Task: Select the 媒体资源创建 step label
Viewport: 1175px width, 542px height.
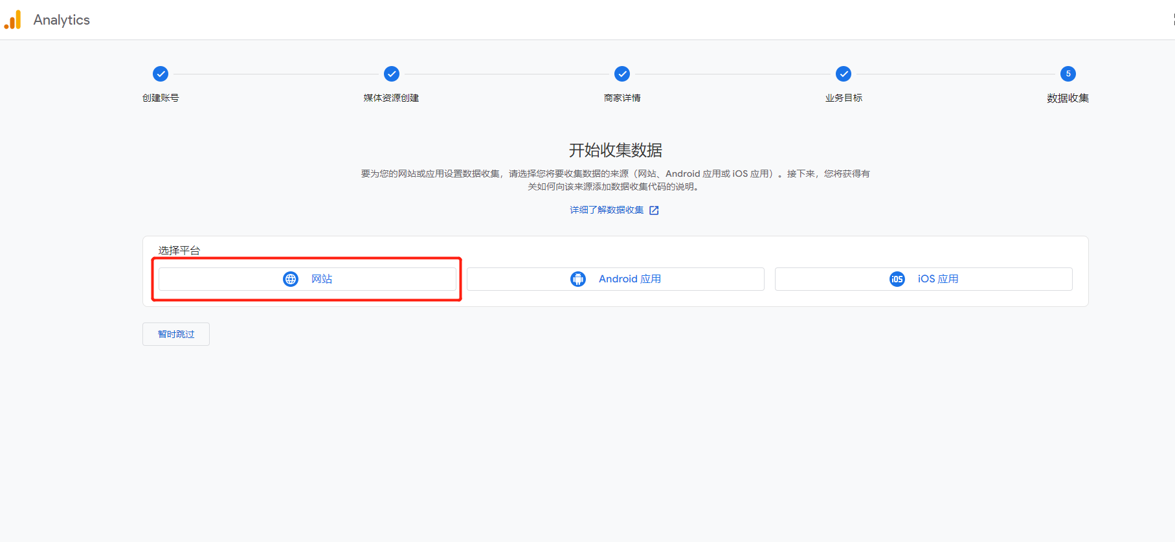Action: (x=391, y=98)
